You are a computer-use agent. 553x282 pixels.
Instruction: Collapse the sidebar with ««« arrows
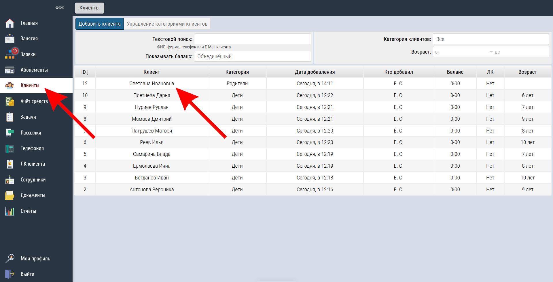60,8
